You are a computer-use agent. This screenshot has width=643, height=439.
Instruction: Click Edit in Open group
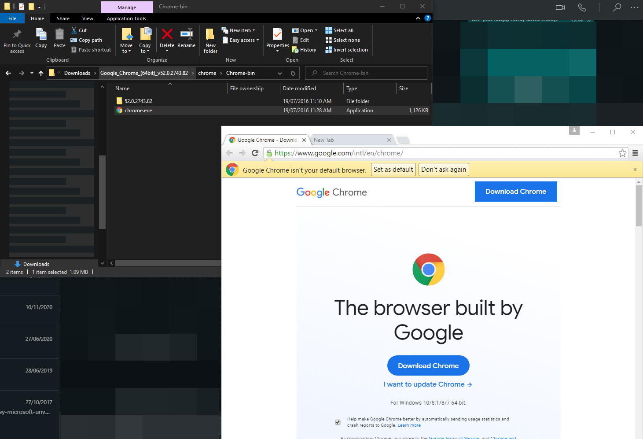301,40
